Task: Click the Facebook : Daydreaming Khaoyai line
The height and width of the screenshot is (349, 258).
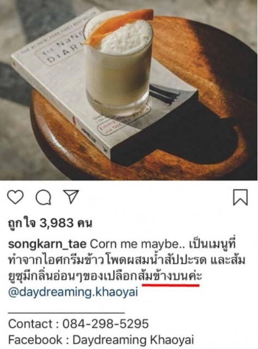Action: (x=101, y=340)
